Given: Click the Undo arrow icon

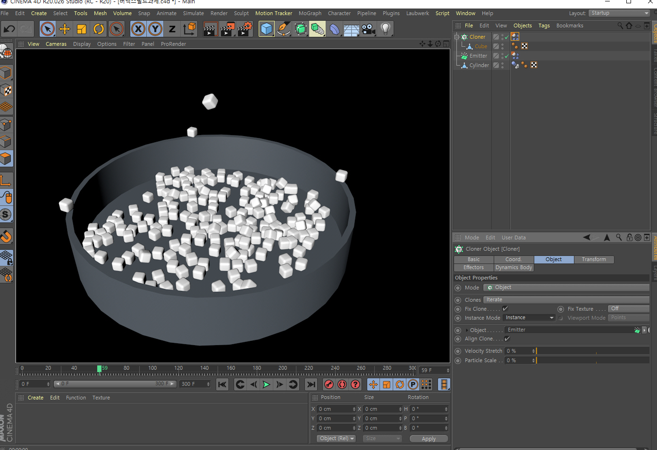Looking at the screenshot, I should pos(9,29).
